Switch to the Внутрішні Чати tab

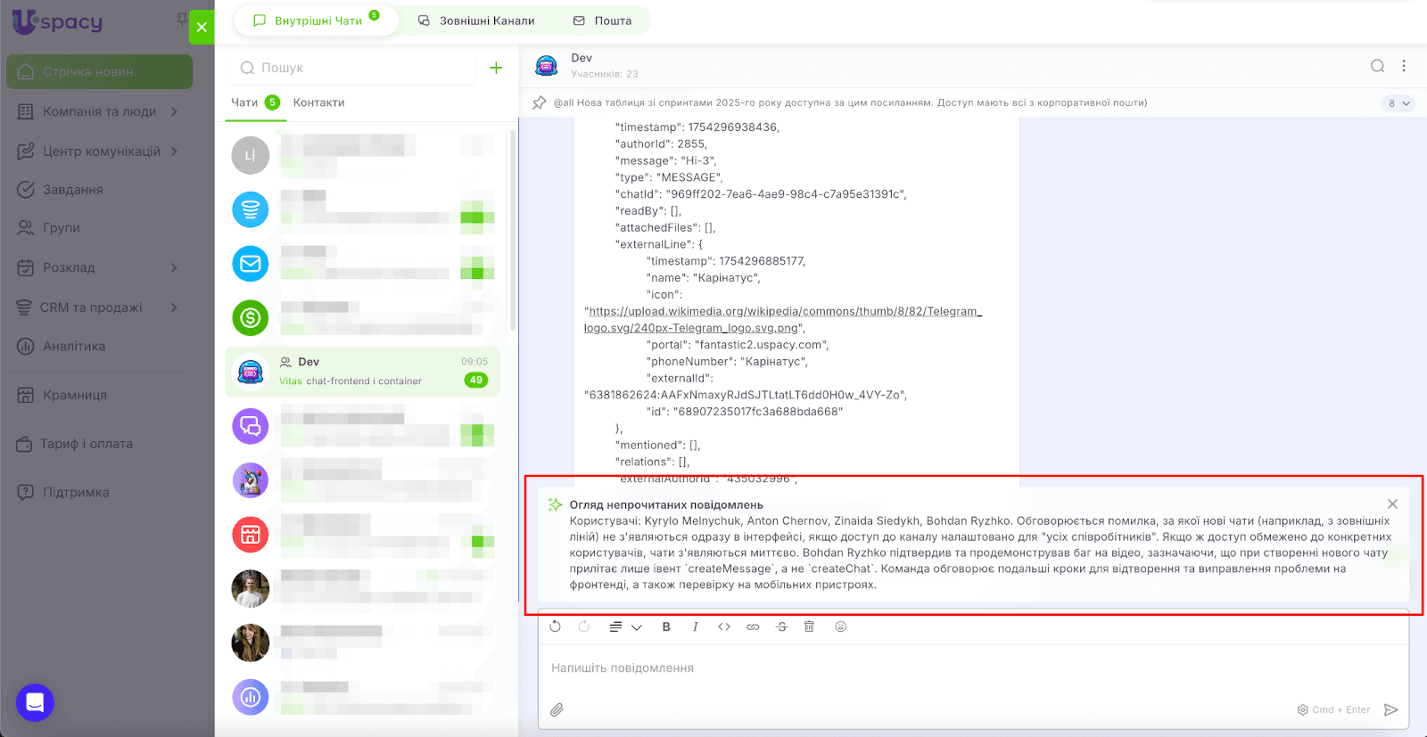[x=317, y=20]
